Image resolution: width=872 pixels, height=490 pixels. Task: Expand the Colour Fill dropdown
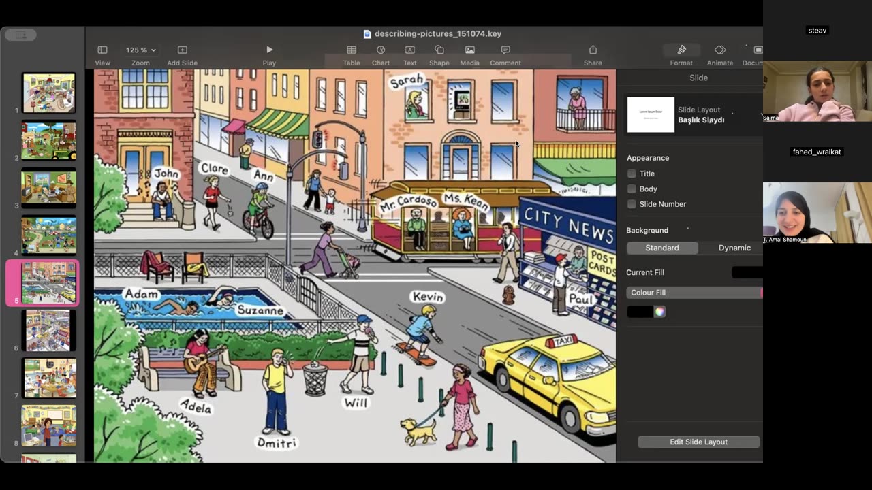pos(694,293)
